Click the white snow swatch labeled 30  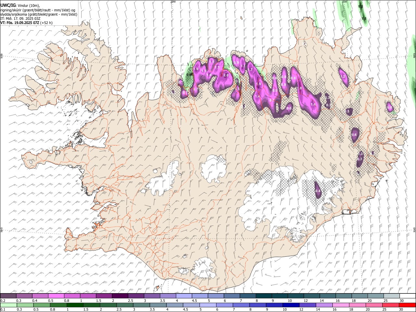408,296
